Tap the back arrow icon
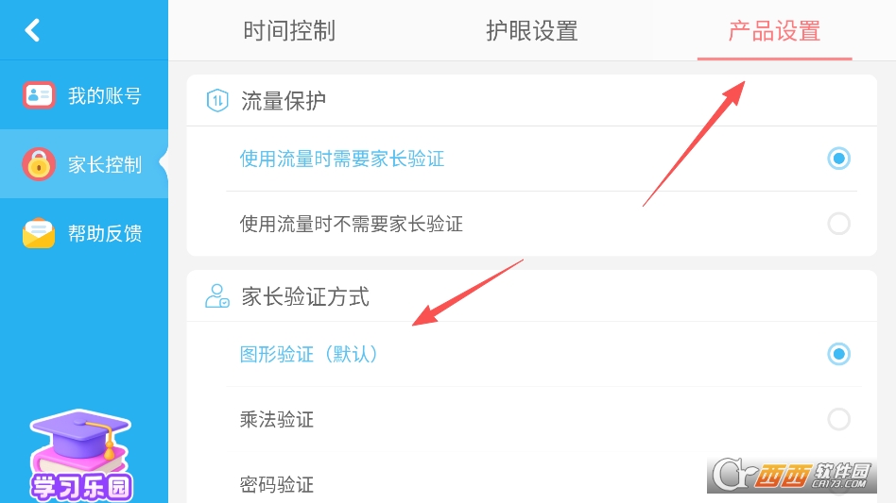 (x=33, y=30)
